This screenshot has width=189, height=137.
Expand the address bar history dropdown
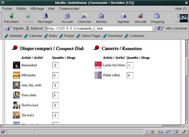tap(154, 28)
